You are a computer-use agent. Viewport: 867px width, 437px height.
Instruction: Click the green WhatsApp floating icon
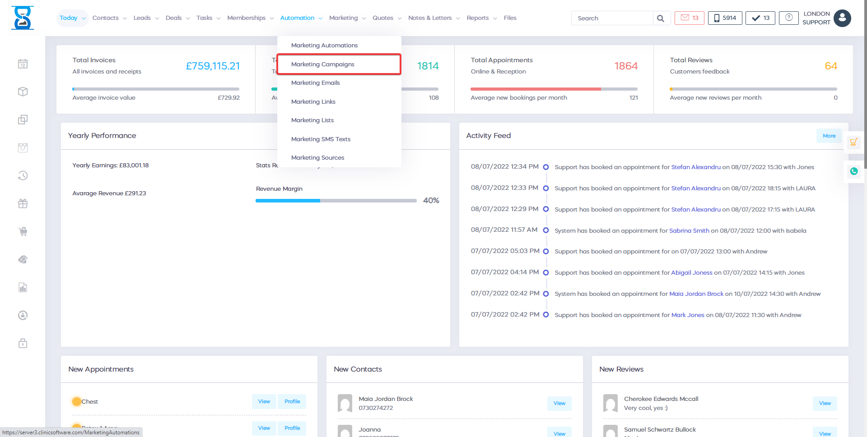coord(853,171)
